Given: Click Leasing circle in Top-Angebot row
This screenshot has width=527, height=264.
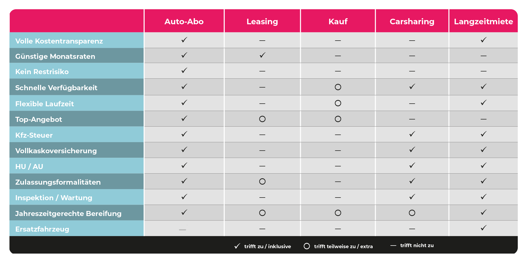Looking at the screenshot, I should [262, 119].
